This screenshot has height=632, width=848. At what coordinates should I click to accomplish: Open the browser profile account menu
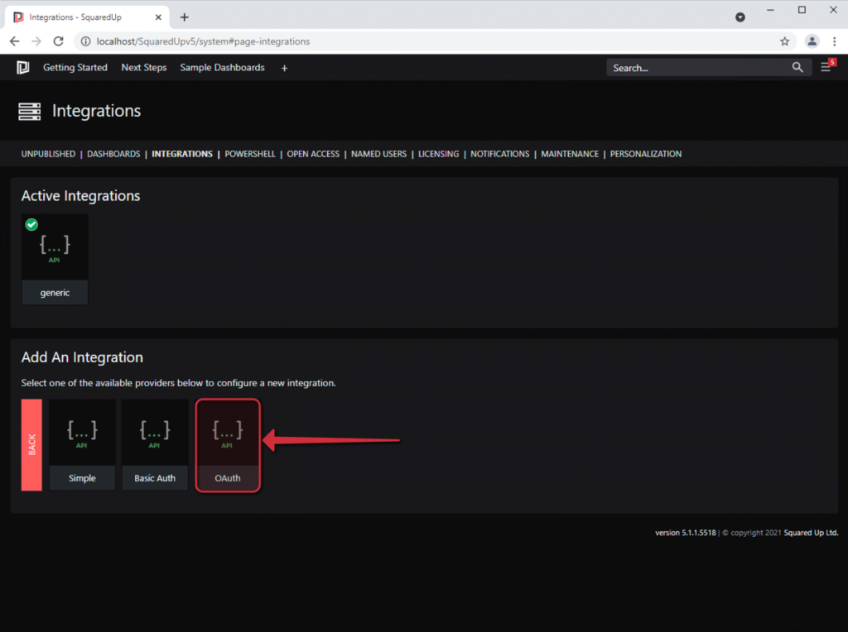810,41
